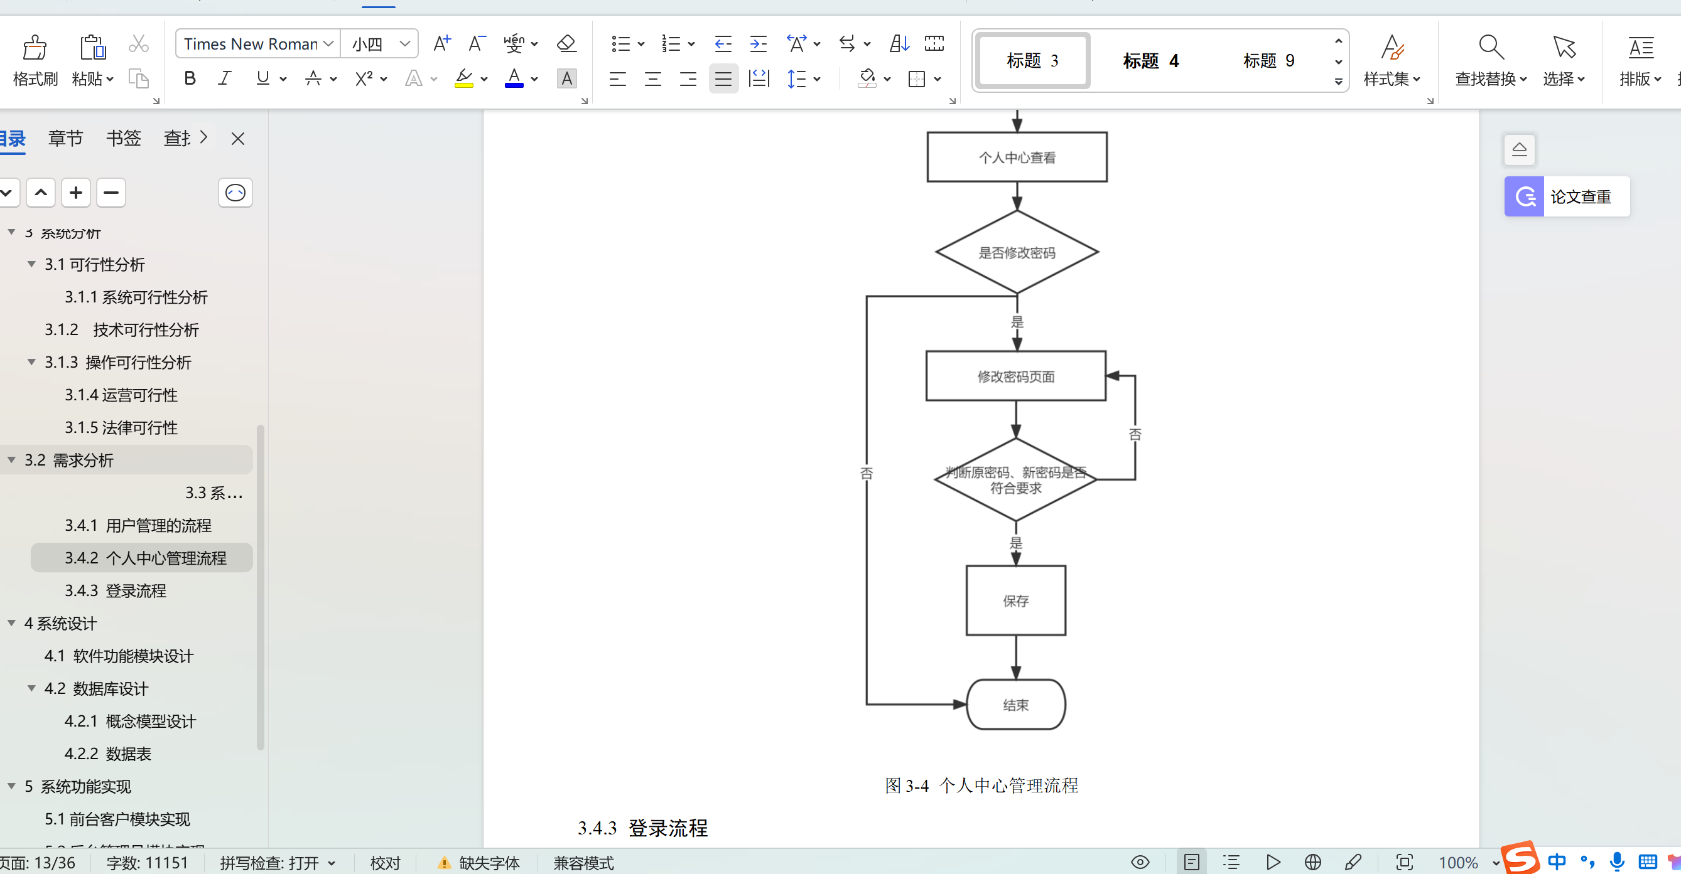Click the 论文查重 button
The width and height of the screenshot is (1681, 874).
[x=1566, y=196]
